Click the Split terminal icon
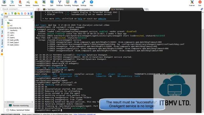 52,3
